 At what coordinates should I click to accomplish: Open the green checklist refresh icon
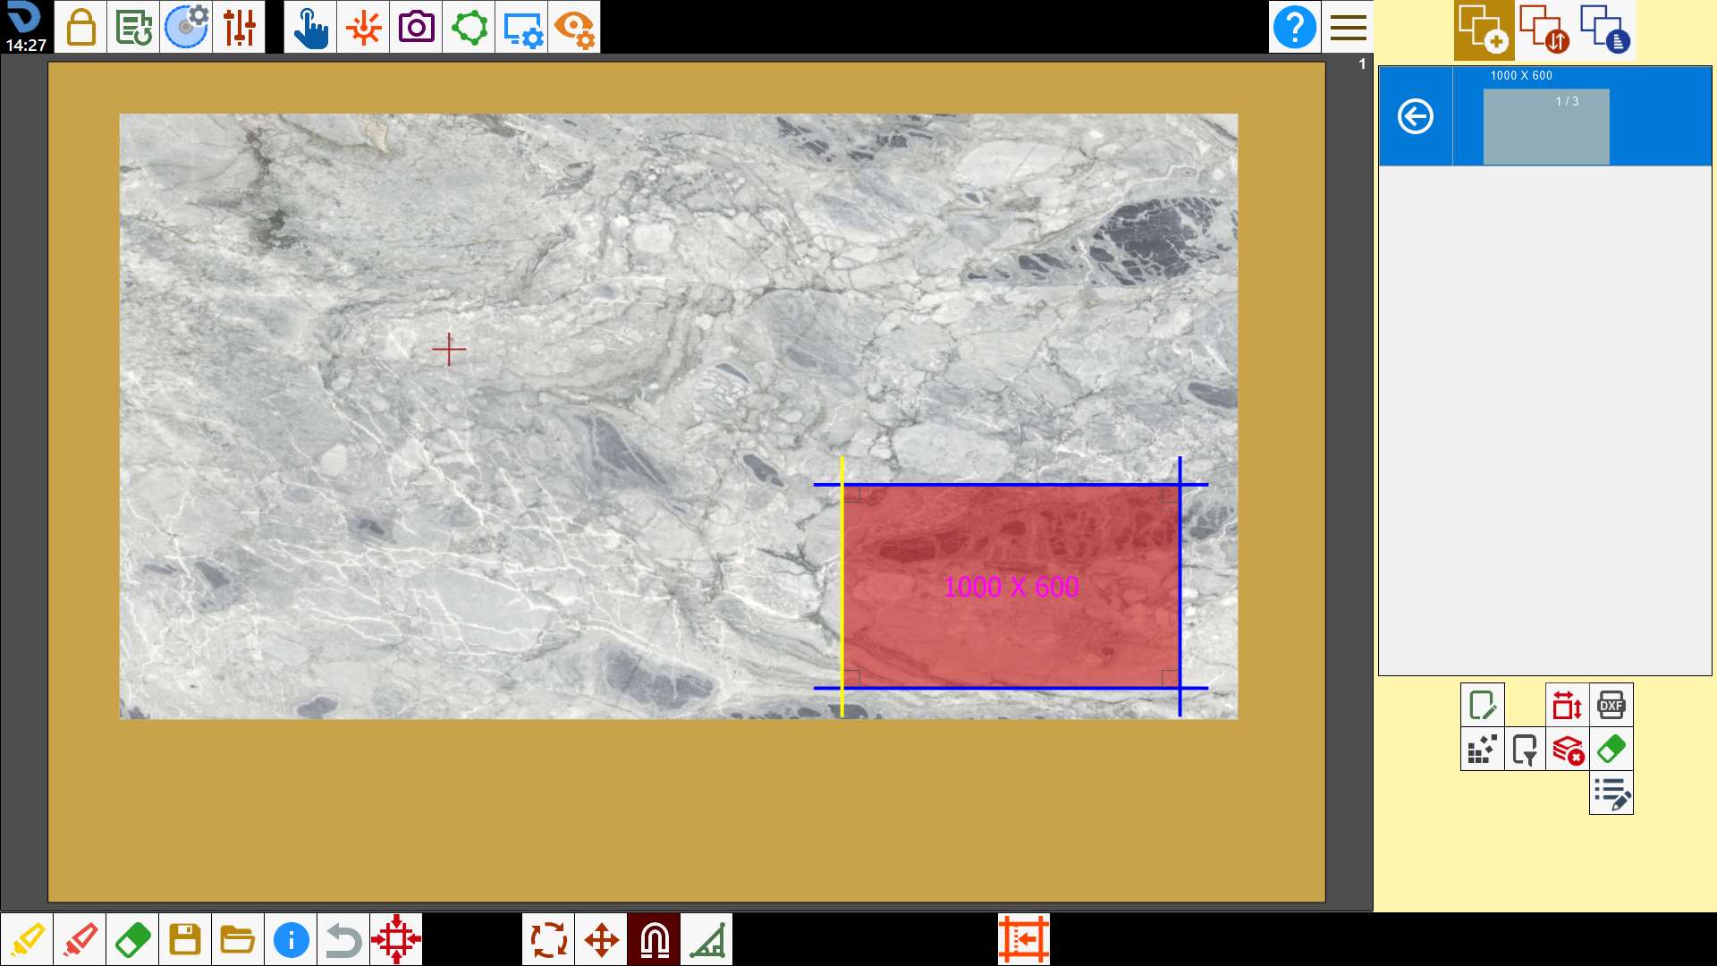coord(133,27)
